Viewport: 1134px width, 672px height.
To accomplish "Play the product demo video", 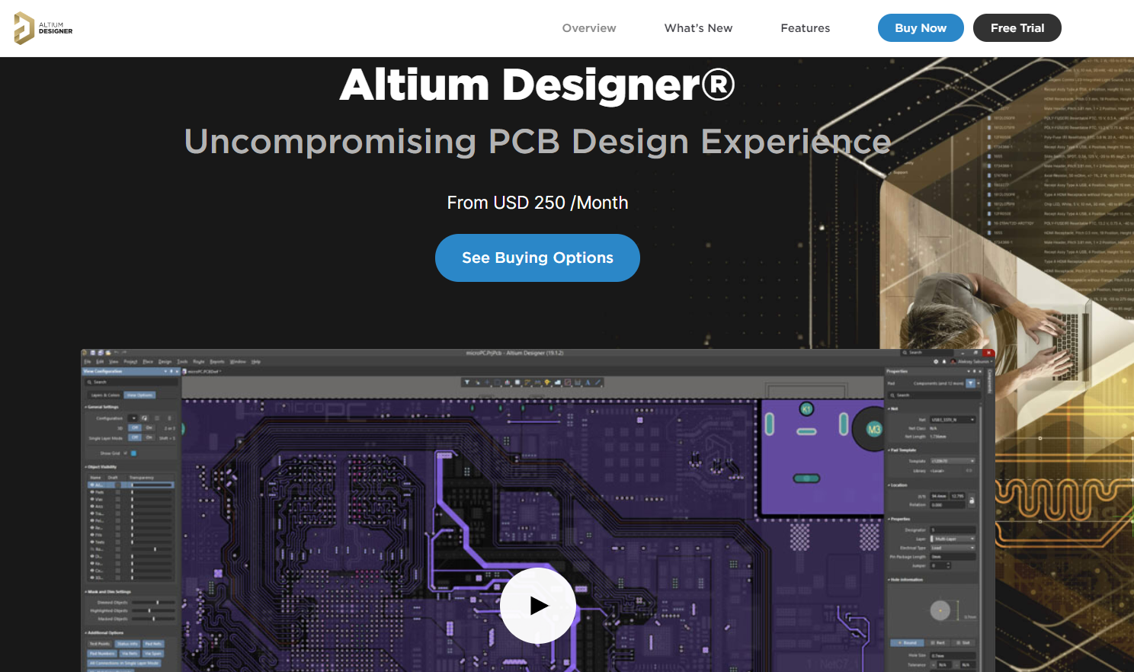I will (x=538, y=606).
